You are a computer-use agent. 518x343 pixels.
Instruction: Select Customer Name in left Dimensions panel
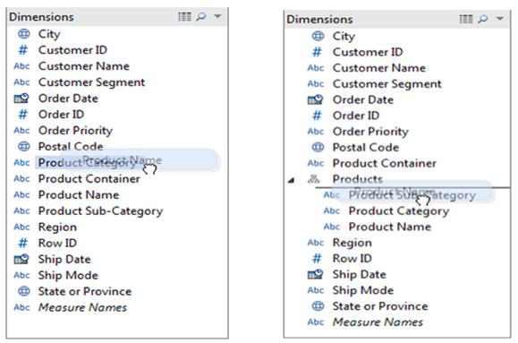84,66
